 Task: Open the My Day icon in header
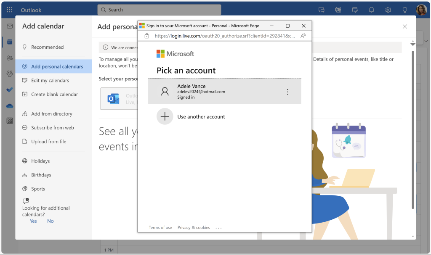[355, 10]
